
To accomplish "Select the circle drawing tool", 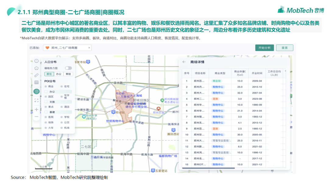I will tap(36, 61).
